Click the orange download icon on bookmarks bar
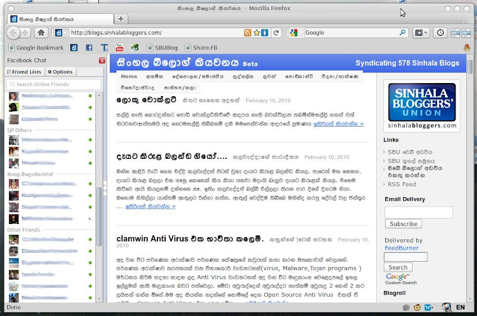 tap(467, 48)
